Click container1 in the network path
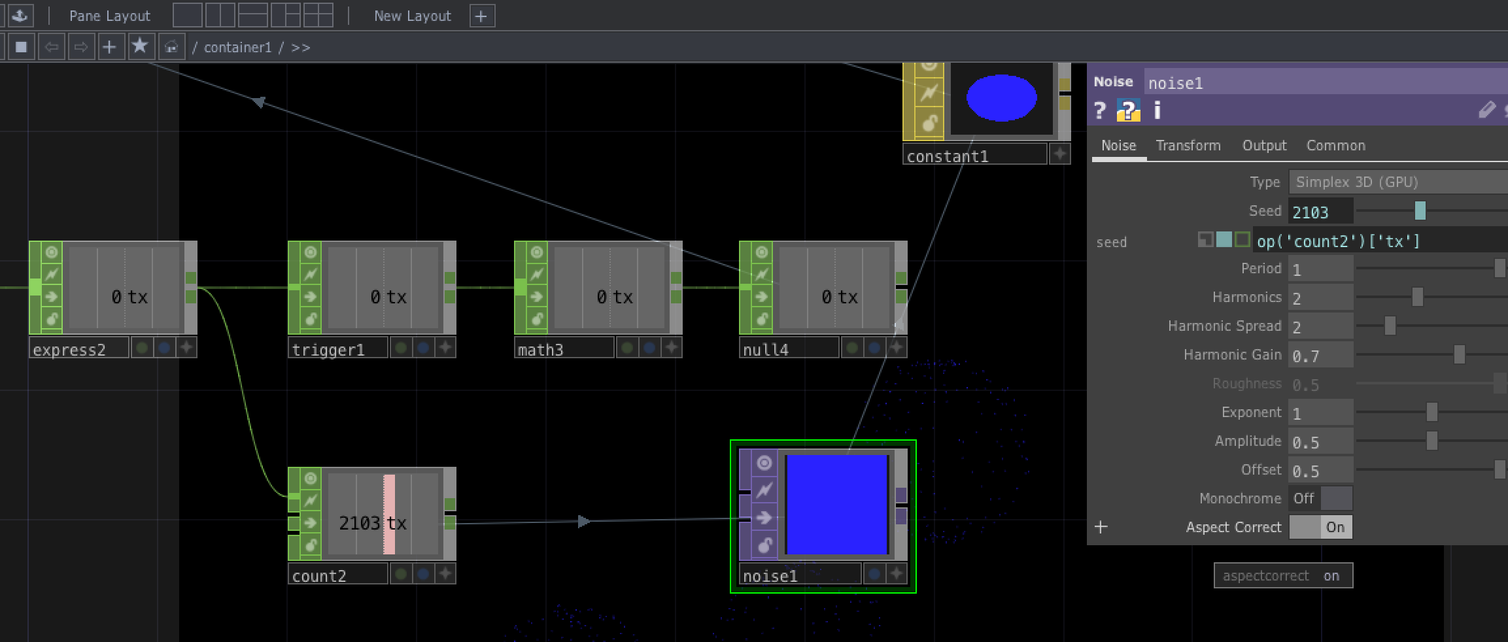Image resolution: width=1508 pixels, height=642 pixels. click(x=237, y=48)
